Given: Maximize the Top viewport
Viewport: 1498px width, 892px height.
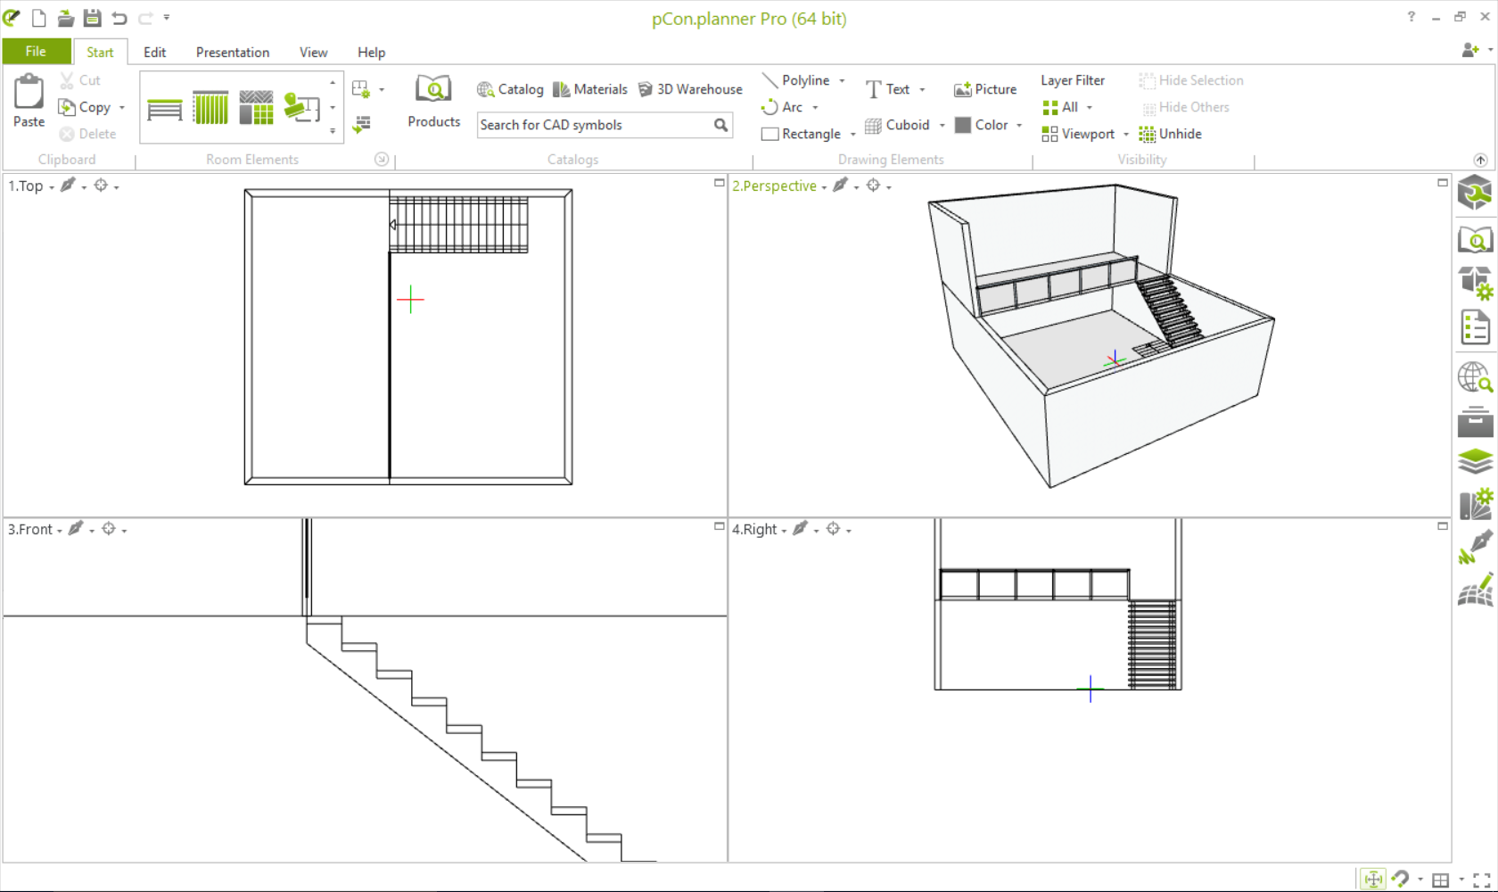Looking at the screenshot, I should click(719, 183).
